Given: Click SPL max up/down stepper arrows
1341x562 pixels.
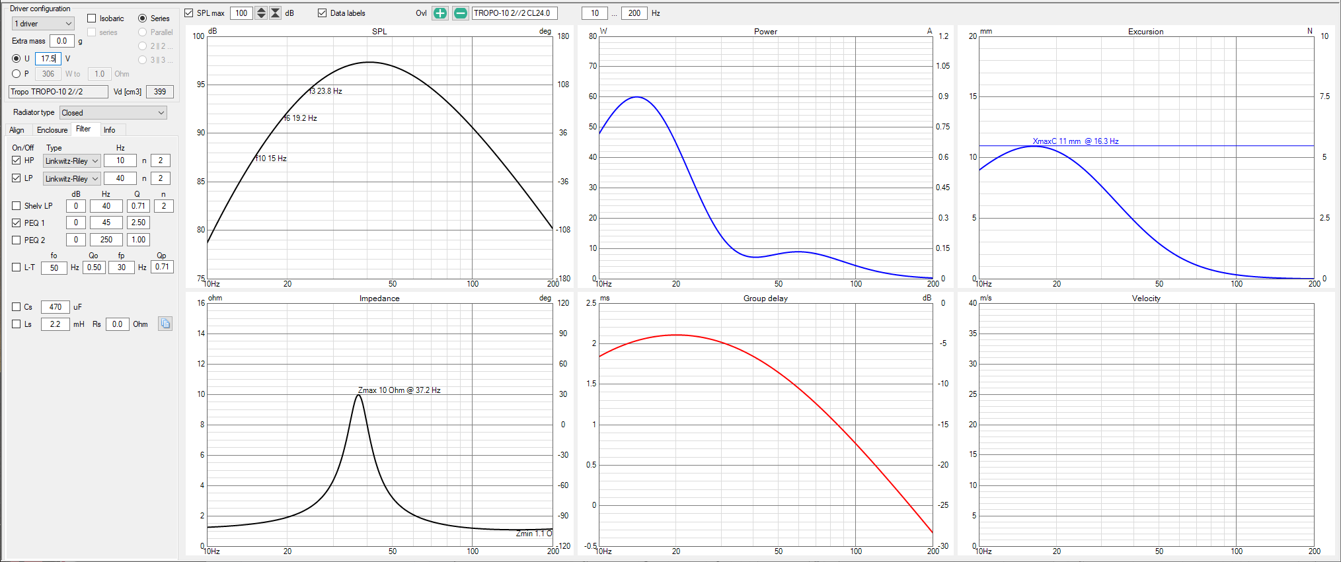Looking at the screenshot, I should pyautogui.click(x=261, y=13).
